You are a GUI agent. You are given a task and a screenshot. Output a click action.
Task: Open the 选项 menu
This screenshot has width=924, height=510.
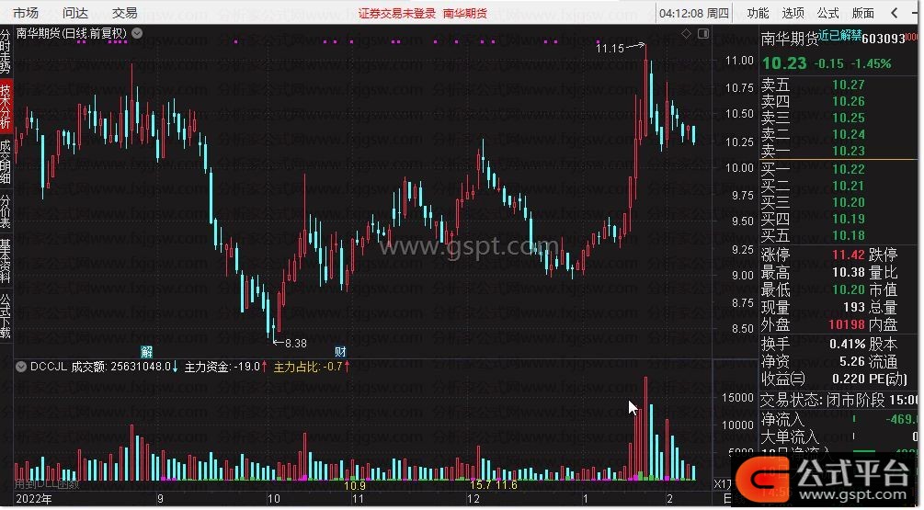click(x=793, y=12)
